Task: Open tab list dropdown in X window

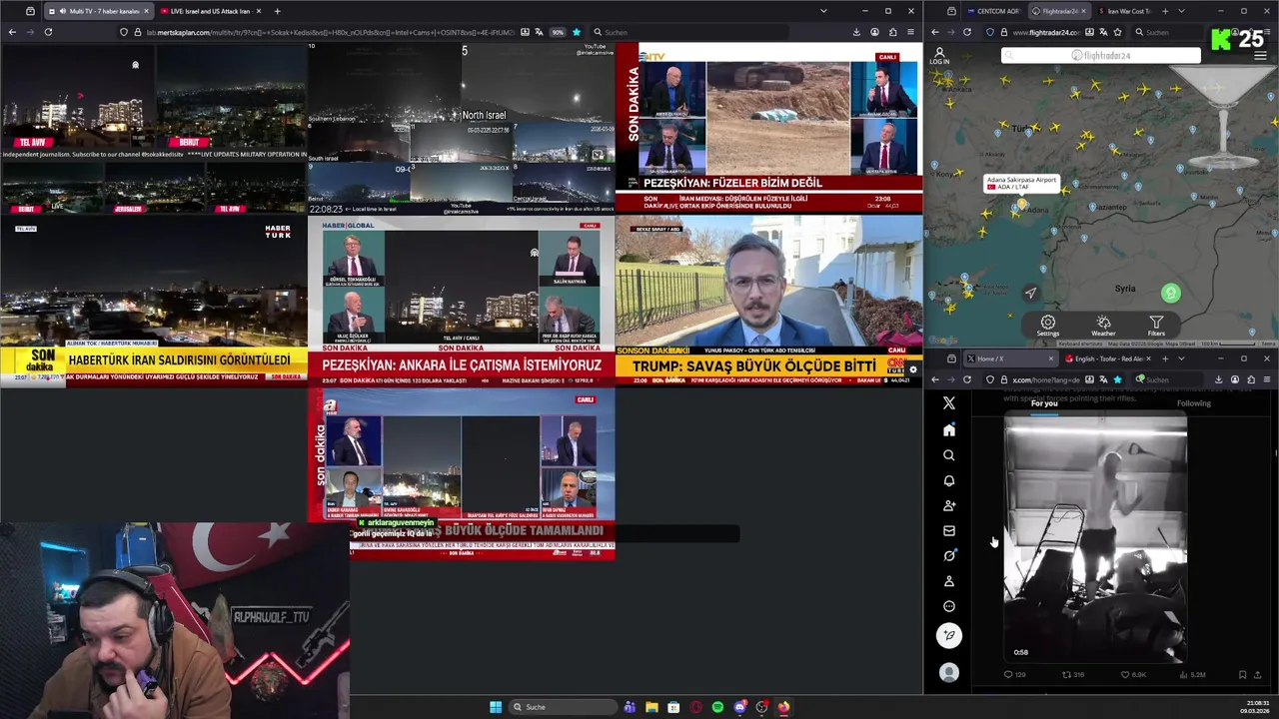Action: (1181, 359)
